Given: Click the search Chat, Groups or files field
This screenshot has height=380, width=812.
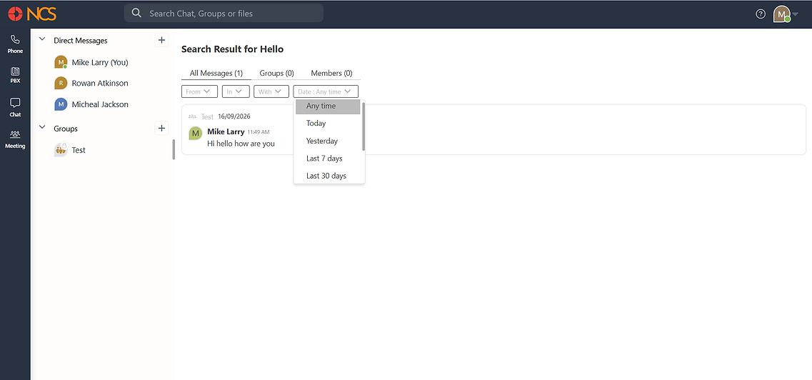Looking at the screenshot, I should [224, 13].
